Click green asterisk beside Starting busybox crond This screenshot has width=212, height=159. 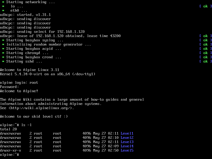pos(3,57)
